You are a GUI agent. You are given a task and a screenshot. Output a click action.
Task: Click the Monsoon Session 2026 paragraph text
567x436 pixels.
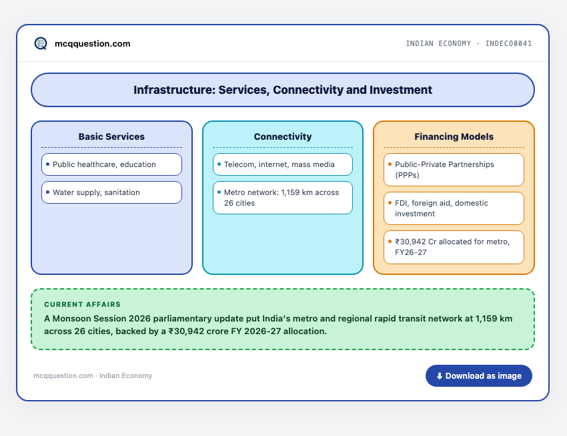(278, 325)
